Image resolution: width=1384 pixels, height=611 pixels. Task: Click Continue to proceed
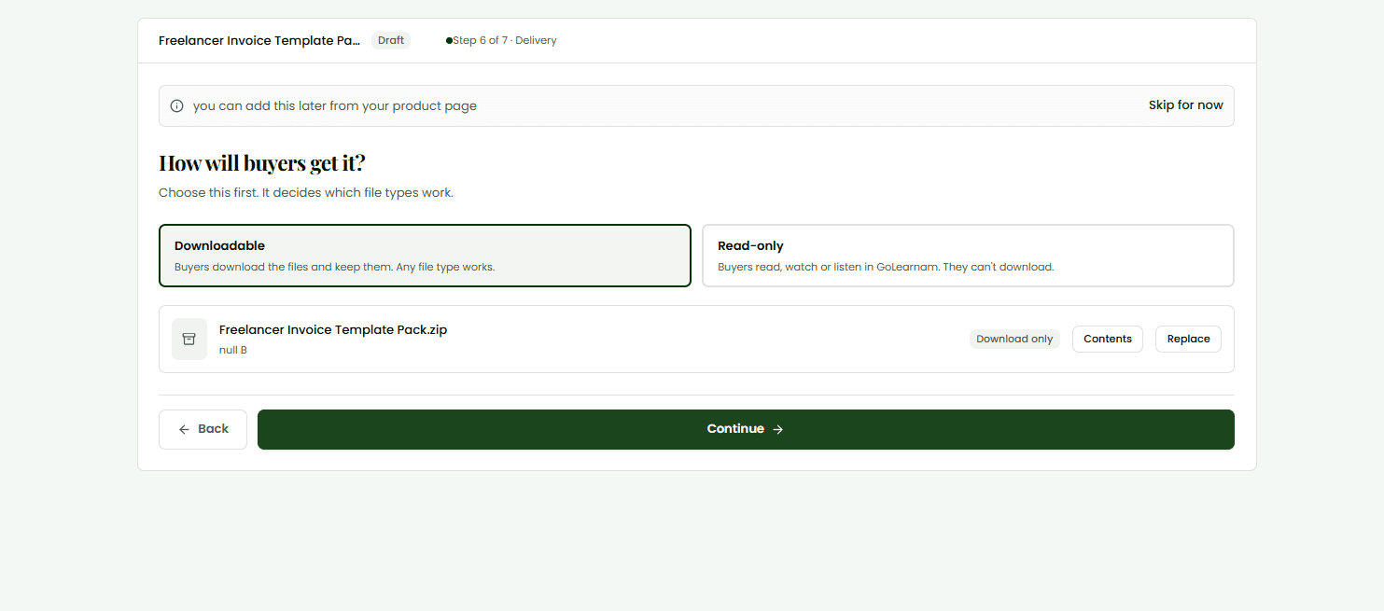coord(746,429)
